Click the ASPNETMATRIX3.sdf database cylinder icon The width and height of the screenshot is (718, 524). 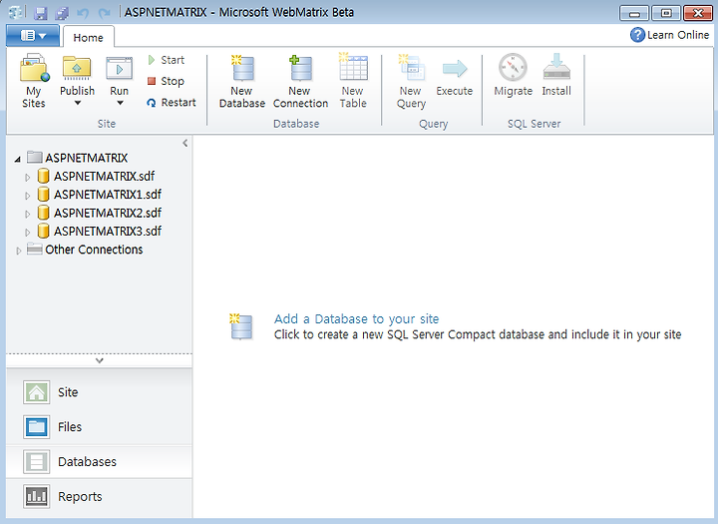[43, 231]
